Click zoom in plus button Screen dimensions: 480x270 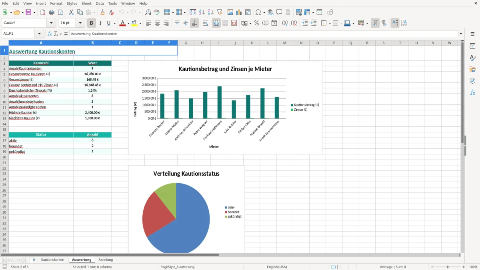point(464,267)
